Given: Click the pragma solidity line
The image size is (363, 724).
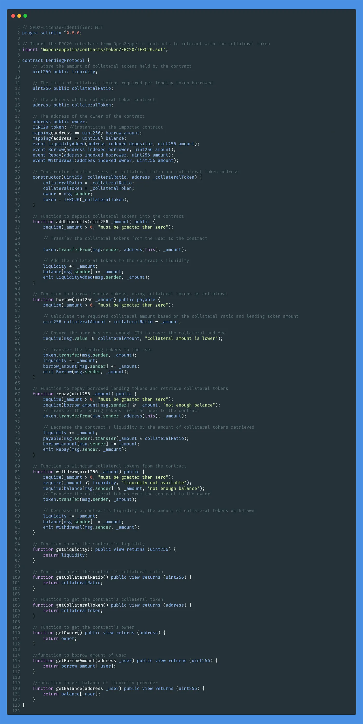Looking at the screenshot, I should 52,33.
